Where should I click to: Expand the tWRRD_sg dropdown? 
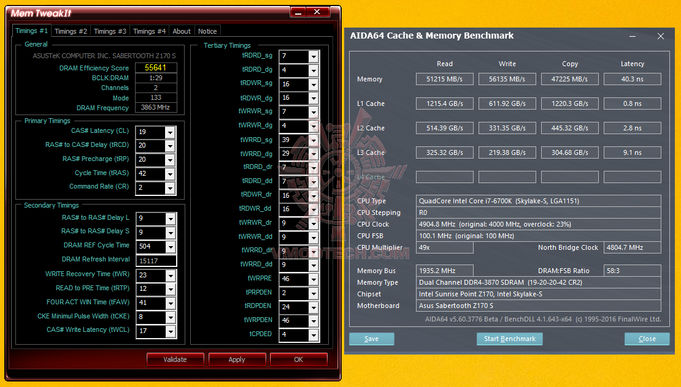(x=314, y=140)
